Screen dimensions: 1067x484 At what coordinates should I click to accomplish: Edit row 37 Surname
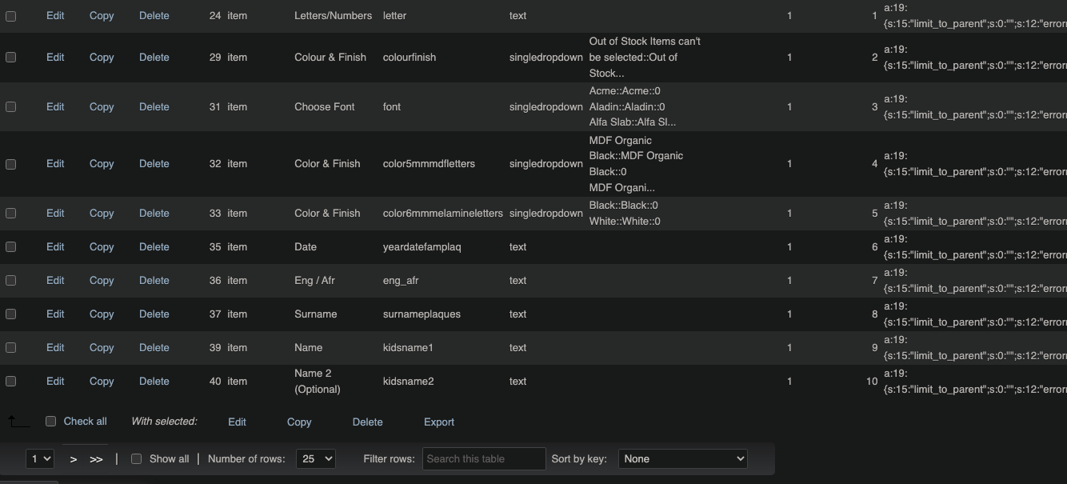coord(55,314)
